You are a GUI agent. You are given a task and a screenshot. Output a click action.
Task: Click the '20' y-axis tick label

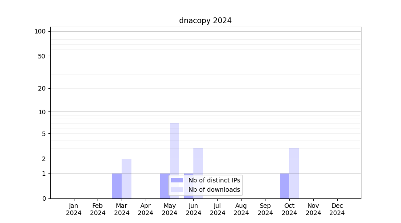click(x=41, y=88)
